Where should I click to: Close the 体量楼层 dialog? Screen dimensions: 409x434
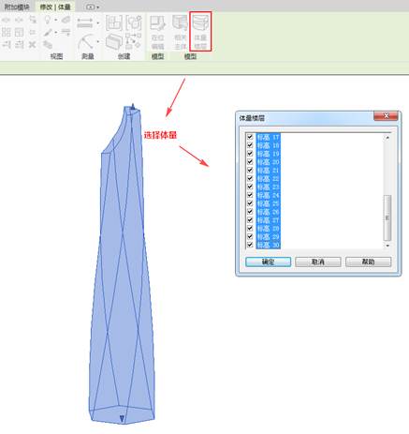click(386, 116)
